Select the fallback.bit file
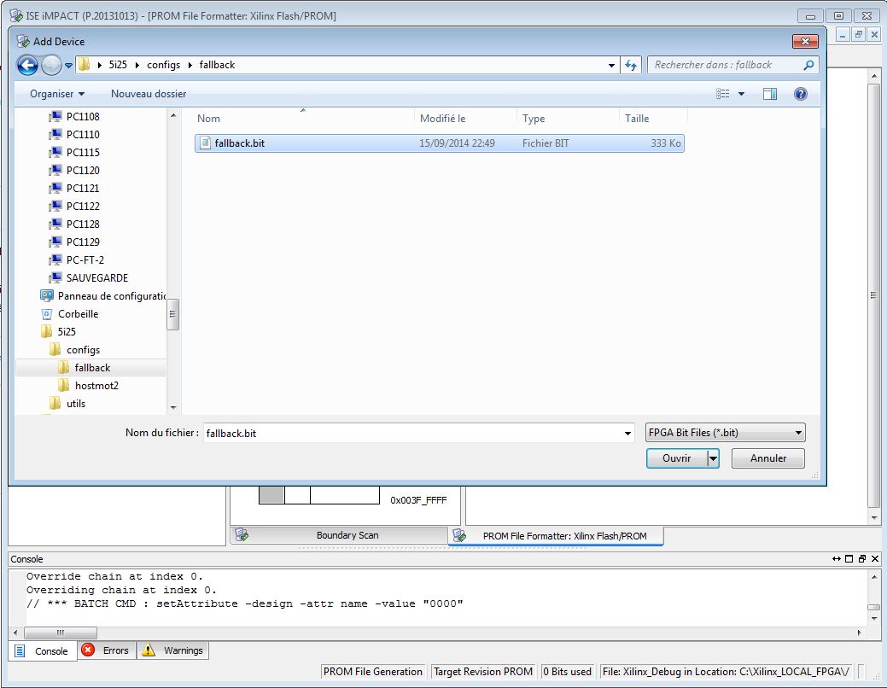This screenshot has height=688, width=887. click(440, 143)
